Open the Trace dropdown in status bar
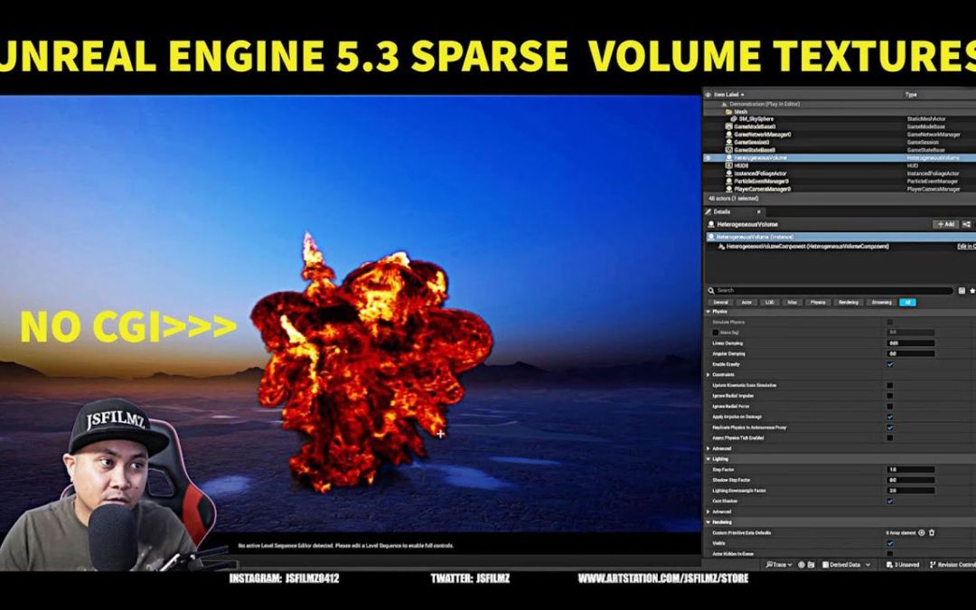Screen dimensions: 976x610 pyautogui.click(x=779, y=565)
